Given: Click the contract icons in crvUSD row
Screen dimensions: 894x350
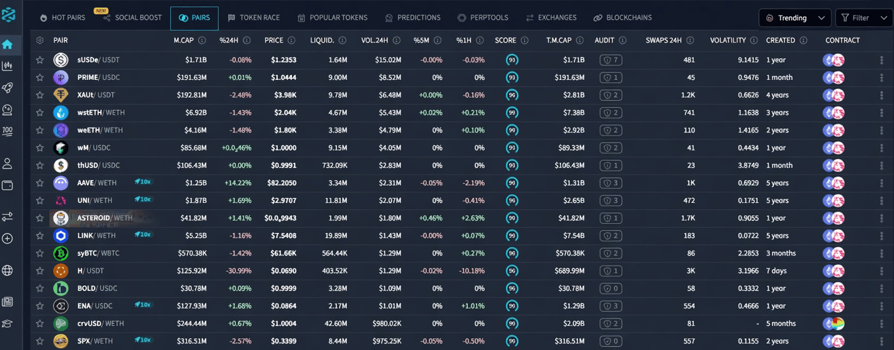Looking at the screenshot, I should tap(834, 323).
